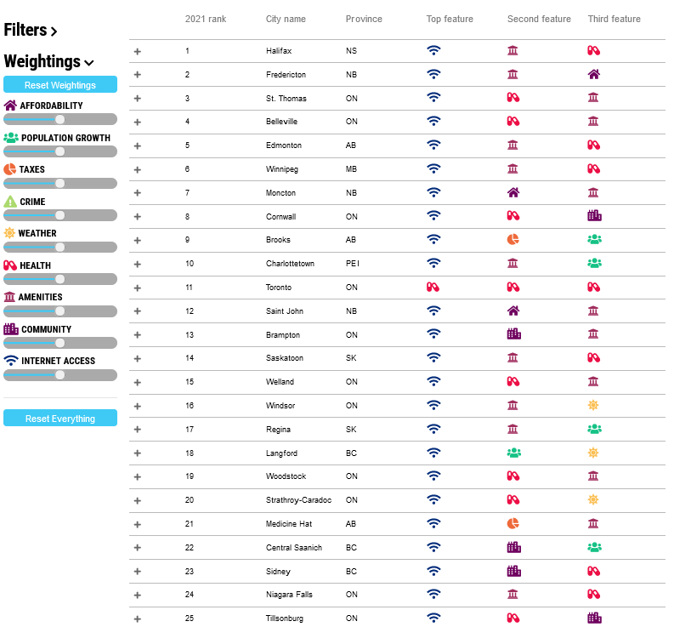Click the 2021 rank column header

point(206,19)
